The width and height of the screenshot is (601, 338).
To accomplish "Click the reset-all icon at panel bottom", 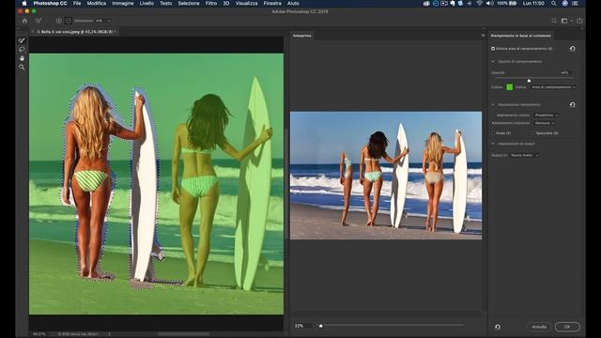I will pyautogui.click(x=498, y=327).
